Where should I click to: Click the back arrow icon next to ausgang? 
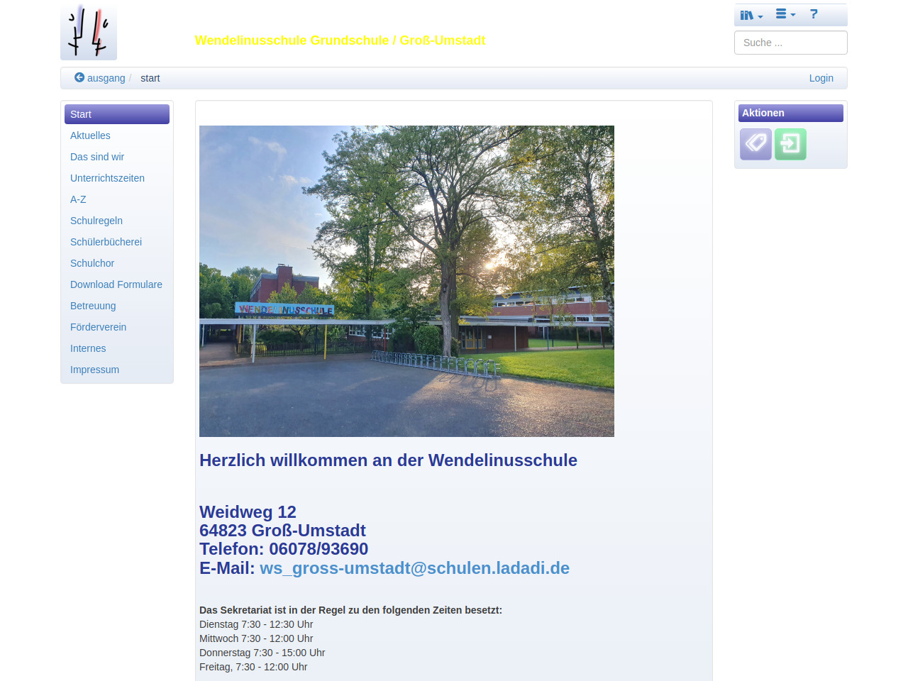point(79,77)
